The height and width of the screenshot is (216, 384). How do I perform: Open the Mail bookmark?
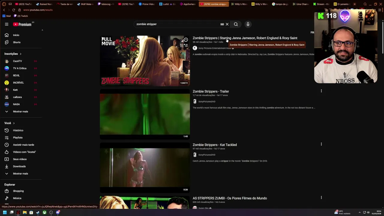pyautogui.click(x=7, y=16)
